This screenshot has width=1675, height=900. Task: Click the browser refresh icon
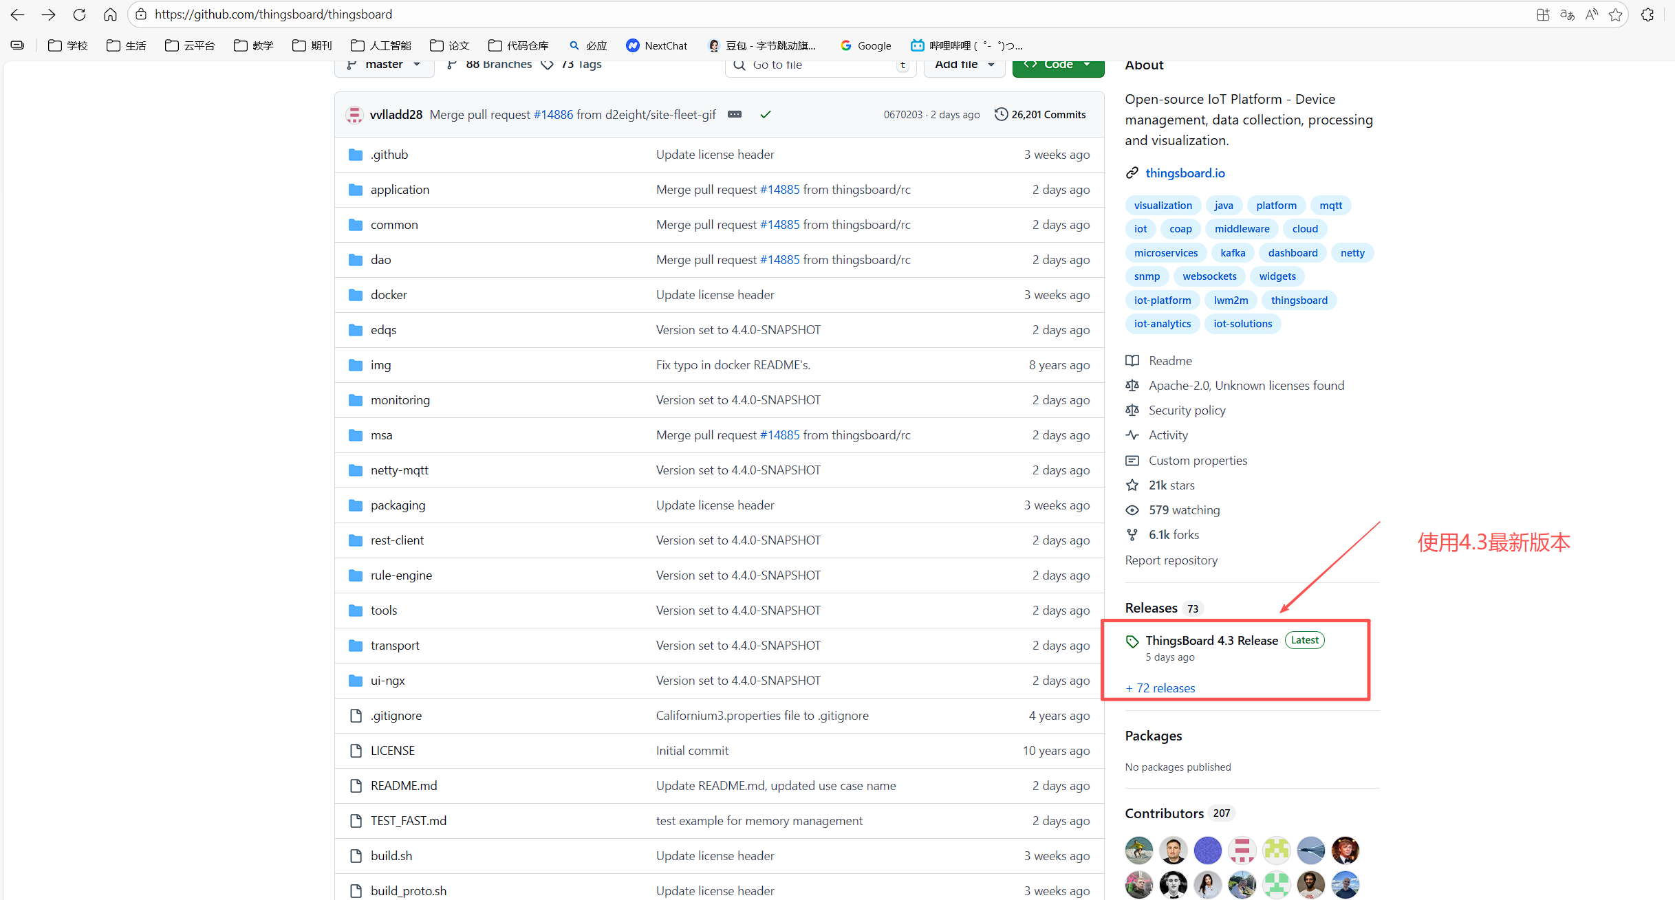79,14
